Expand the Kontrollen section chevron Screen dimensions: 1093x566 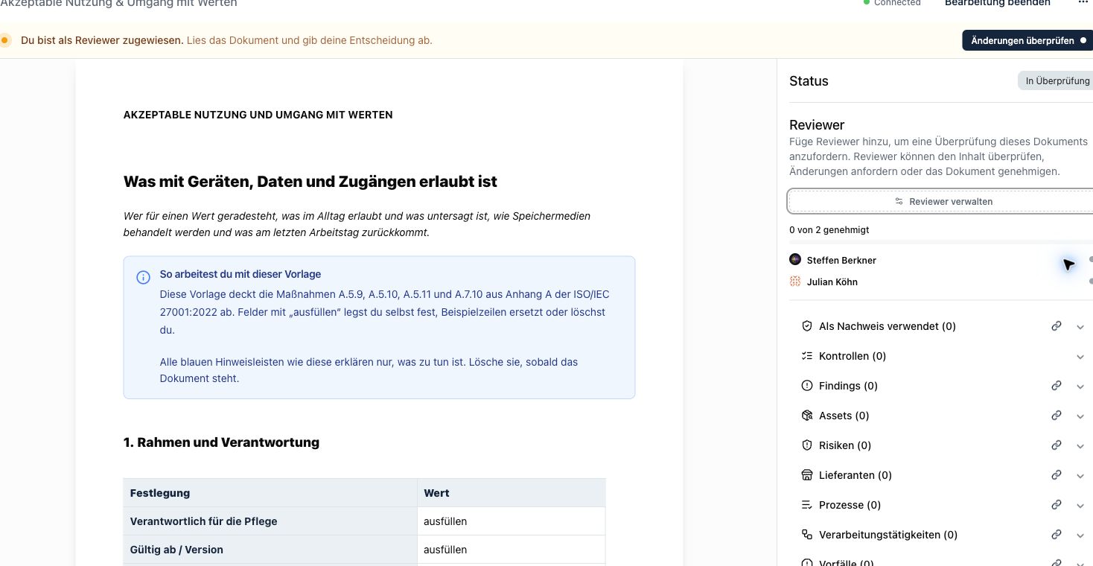point(1080,357)
